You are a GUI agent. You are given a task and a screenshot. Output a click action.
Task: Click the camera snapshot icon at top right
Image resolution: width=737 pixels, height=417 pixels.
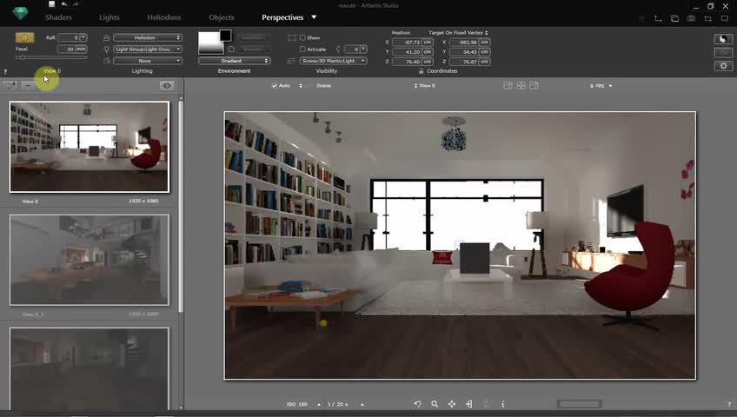[x=691, y=18]
